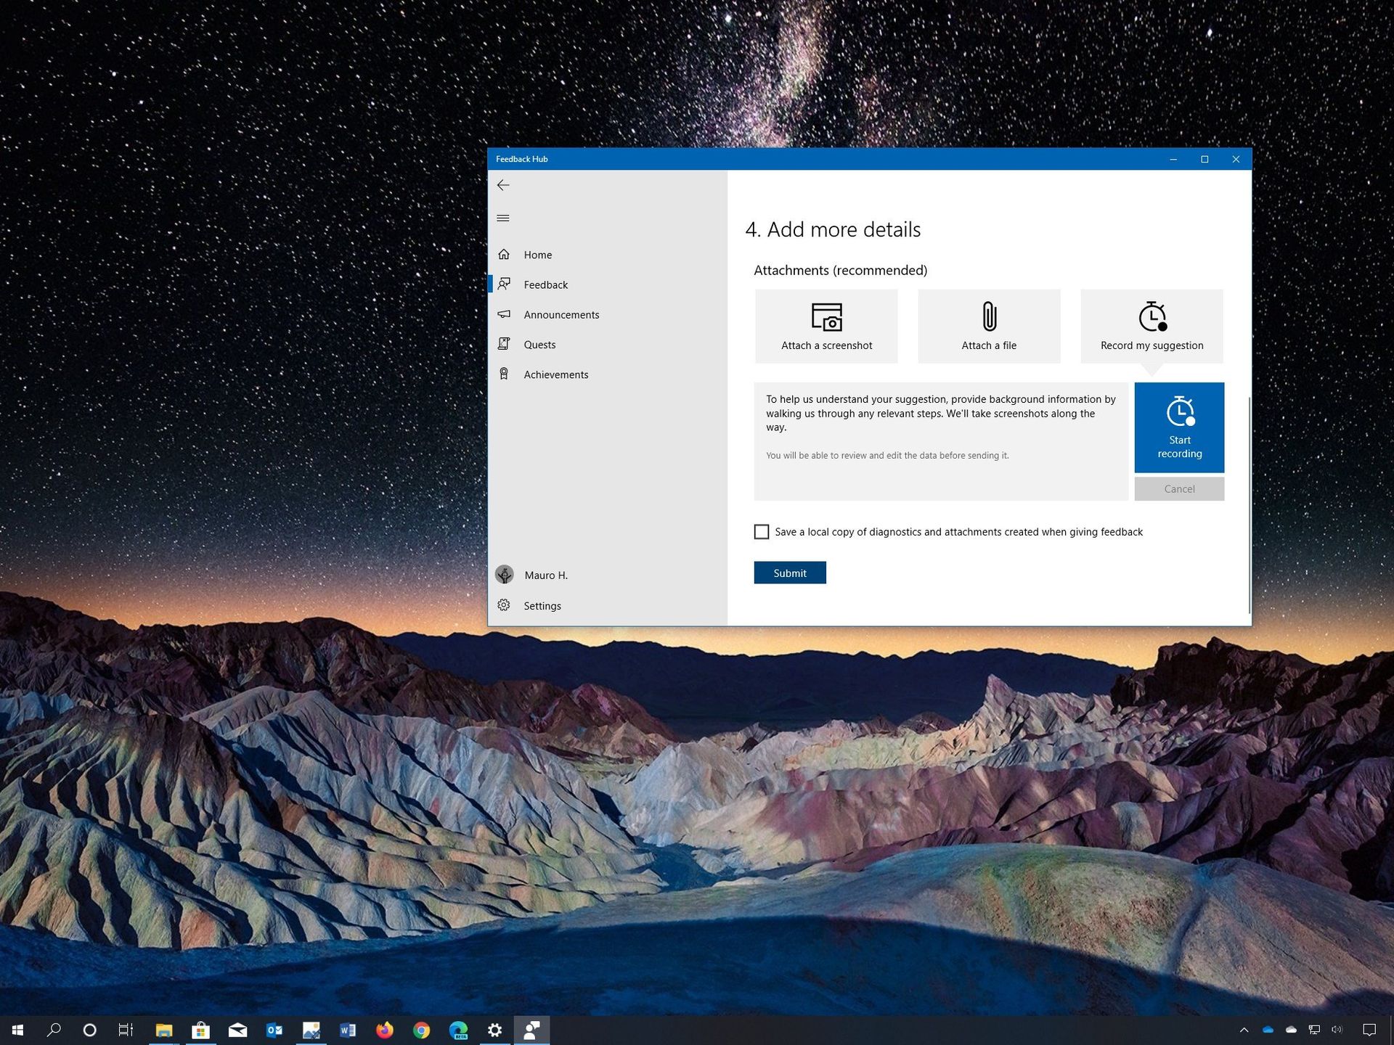Cancel the recording setup
1394x1045 pixels.
[1178, 488]
